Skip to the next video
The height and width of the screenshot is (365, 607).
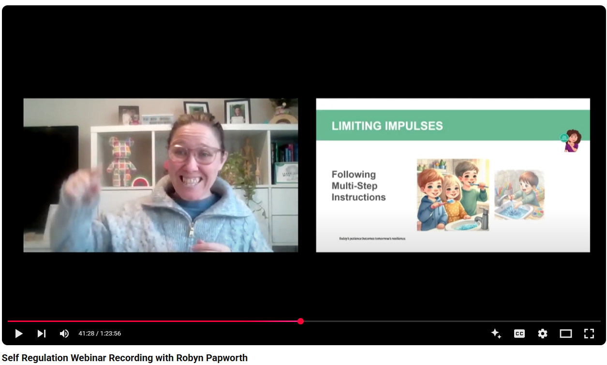[42, 334]
